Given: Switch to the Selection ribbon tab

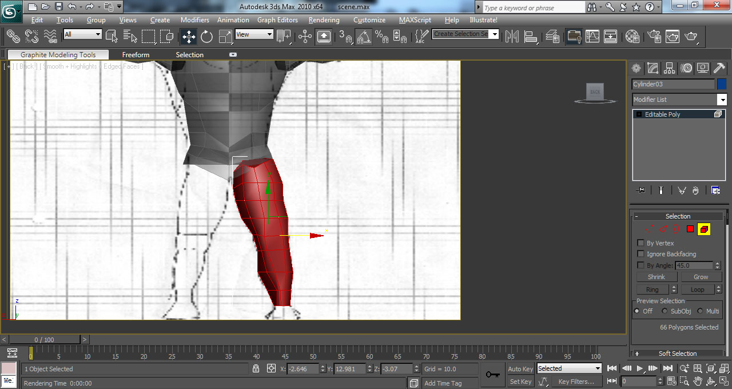Looking at the screenshot, I should 189,55.
